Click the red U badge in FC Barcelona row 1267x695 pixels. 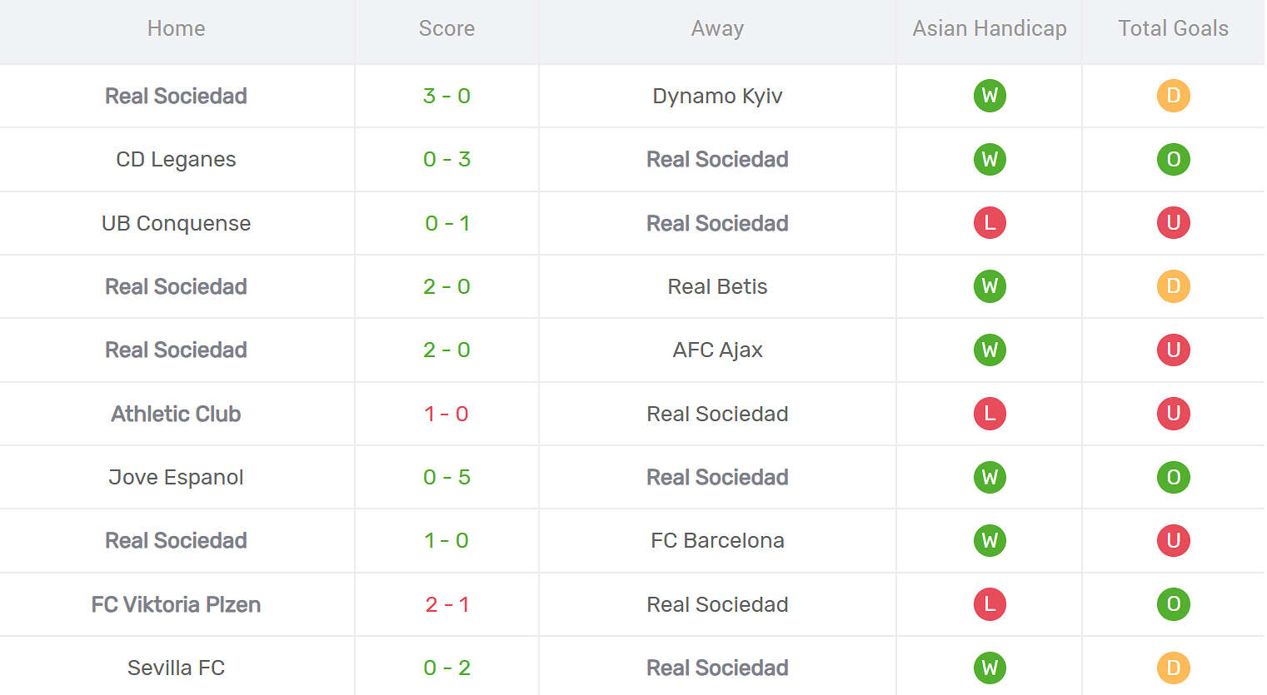pos(1173,540)
